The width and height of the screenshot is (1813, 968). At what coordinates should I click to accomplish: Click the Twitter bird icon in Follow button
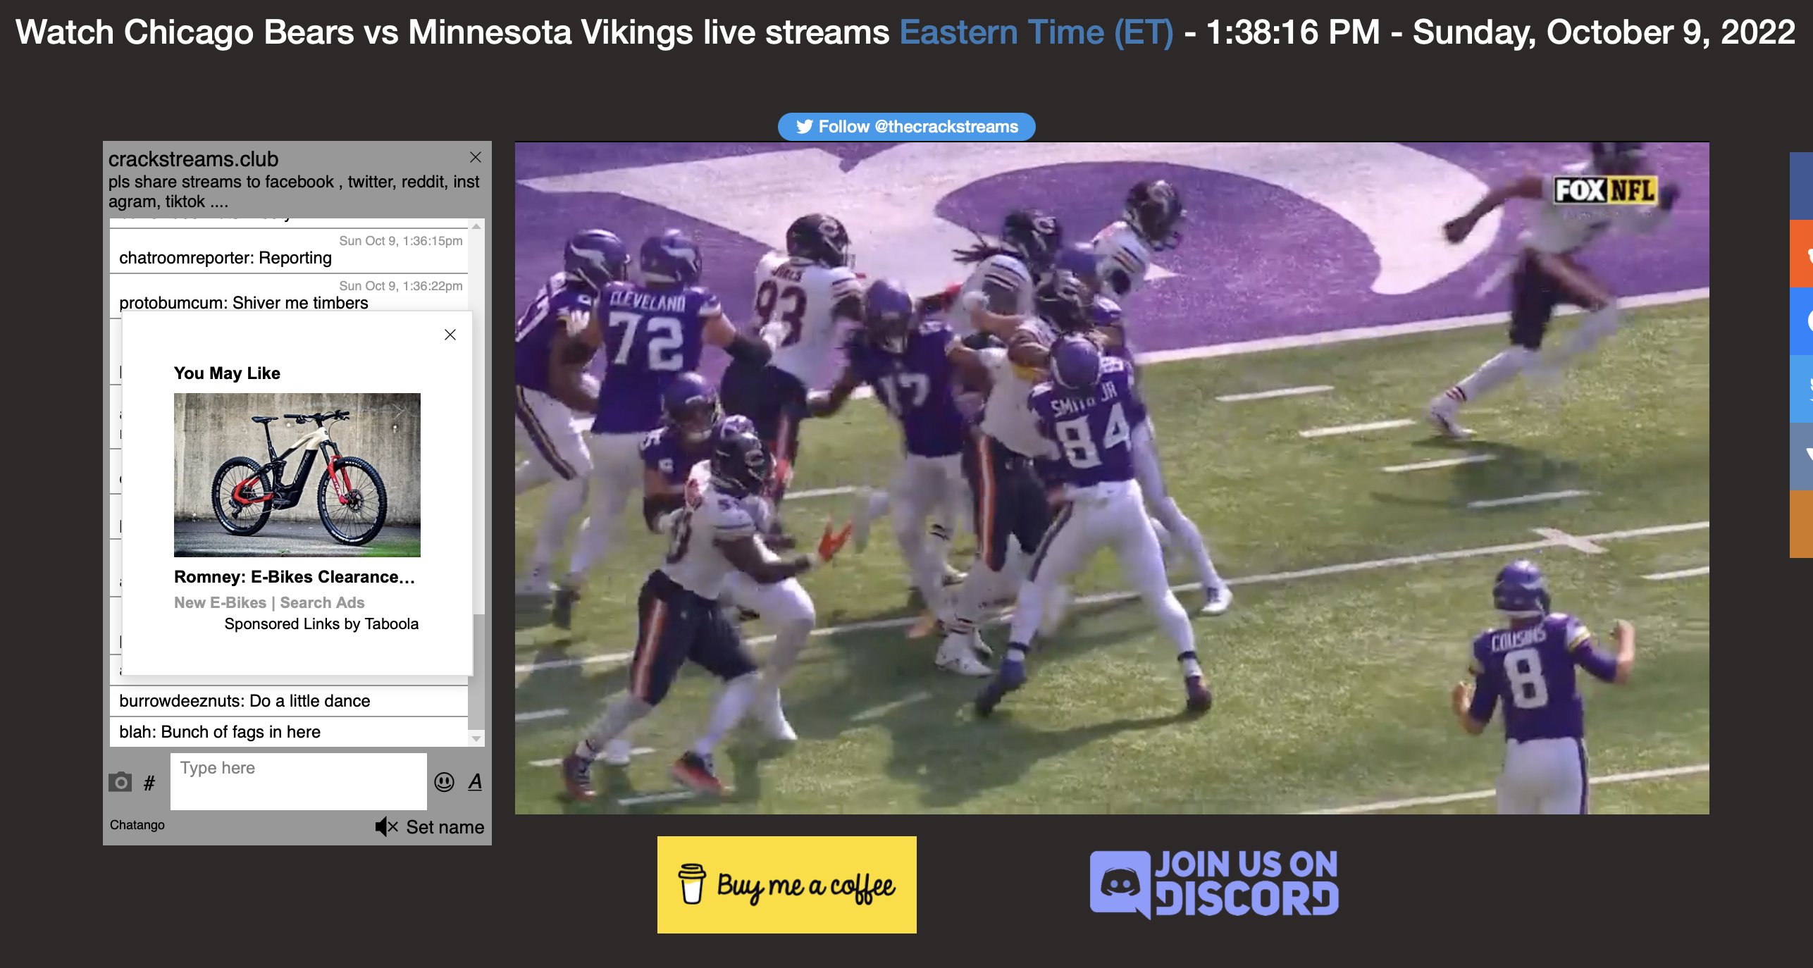pos(805,127)
